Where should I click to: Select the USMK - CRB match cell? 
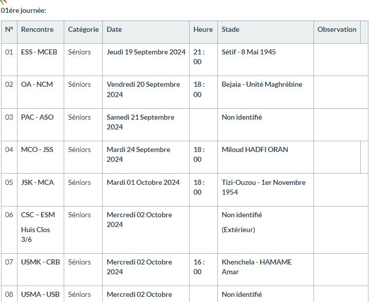point(41,270)
